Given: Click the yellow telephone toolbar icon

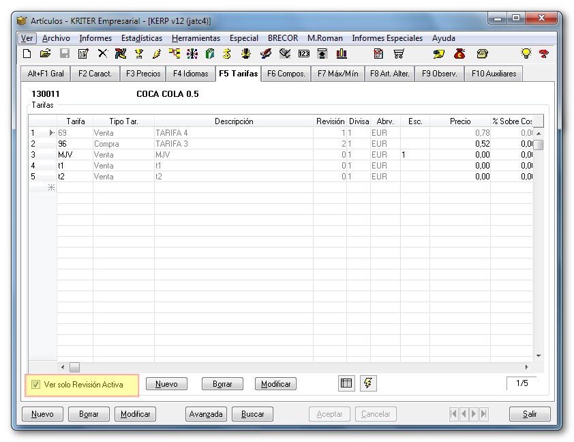Looking at the screenshot, I should click(x=483, y=54).
